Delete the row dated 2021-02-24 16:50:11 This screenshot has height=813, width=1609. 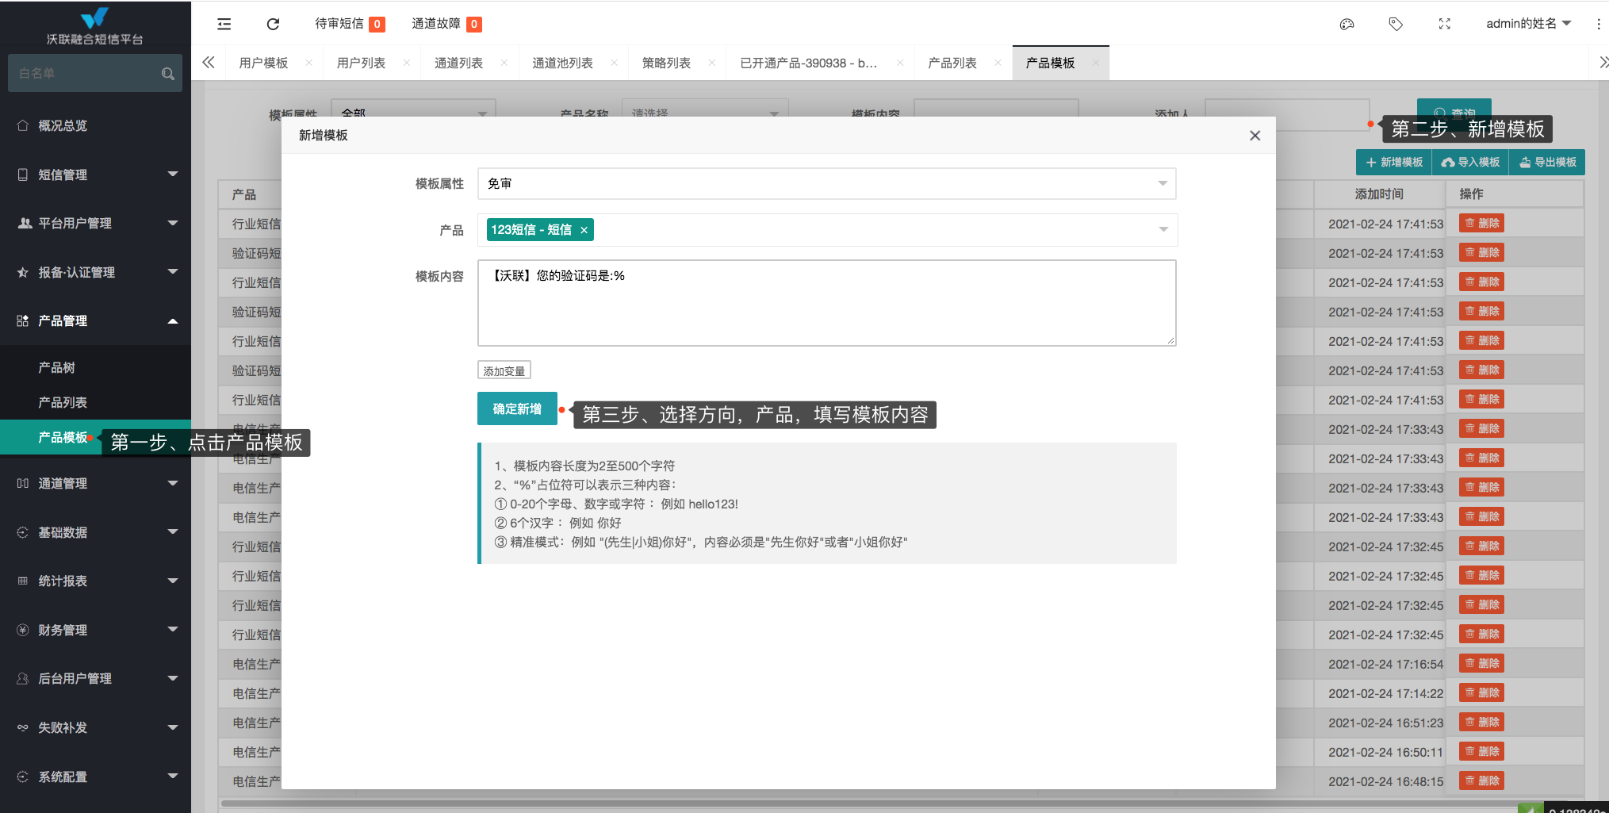(1481, 752)
